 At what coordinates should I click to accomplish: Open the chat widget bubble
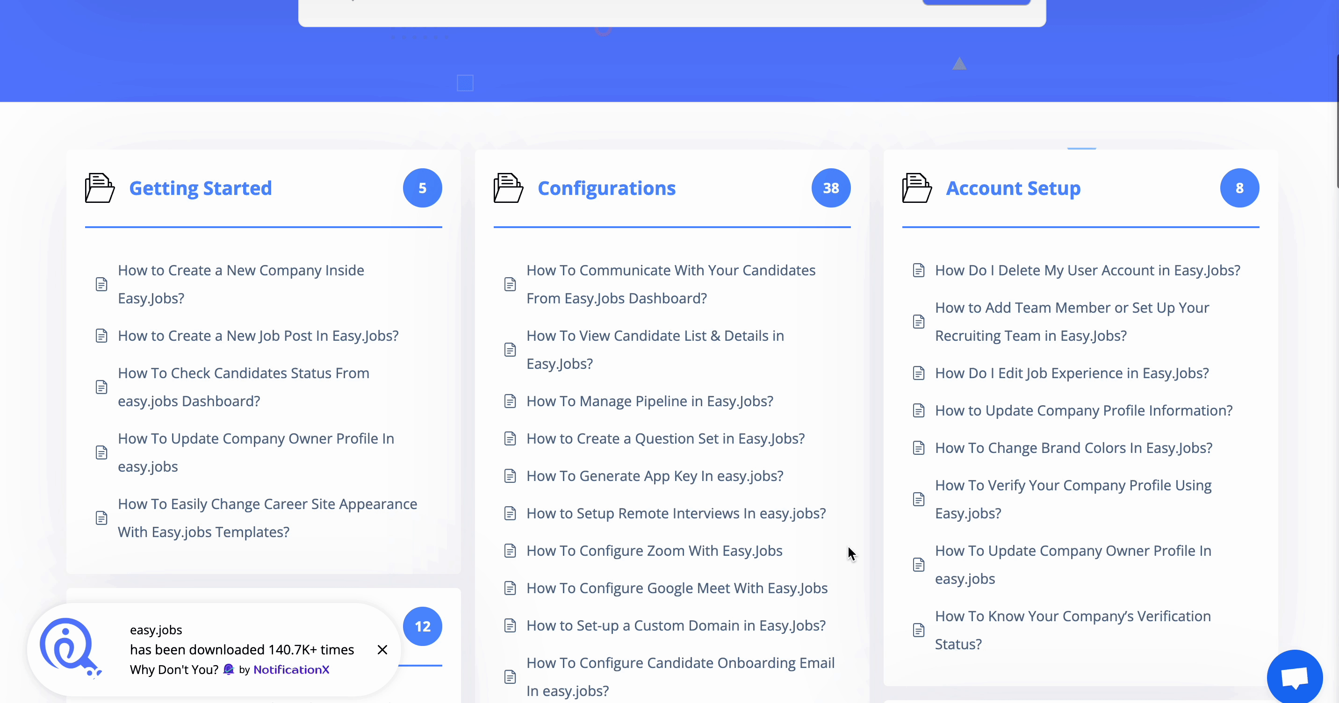click(x=1295, y=677)
